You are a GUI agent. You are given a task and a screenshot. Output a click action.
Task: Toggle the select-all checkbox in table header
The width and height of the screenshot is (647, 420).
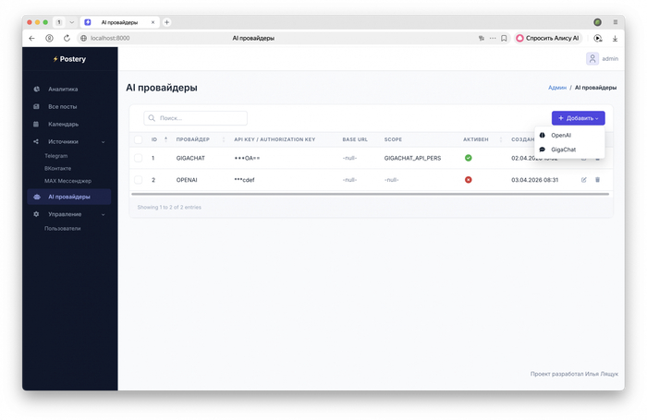[139, 139]
